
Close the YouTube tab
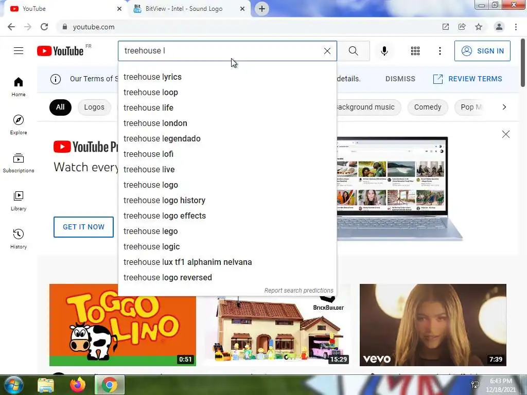[119, 9]
